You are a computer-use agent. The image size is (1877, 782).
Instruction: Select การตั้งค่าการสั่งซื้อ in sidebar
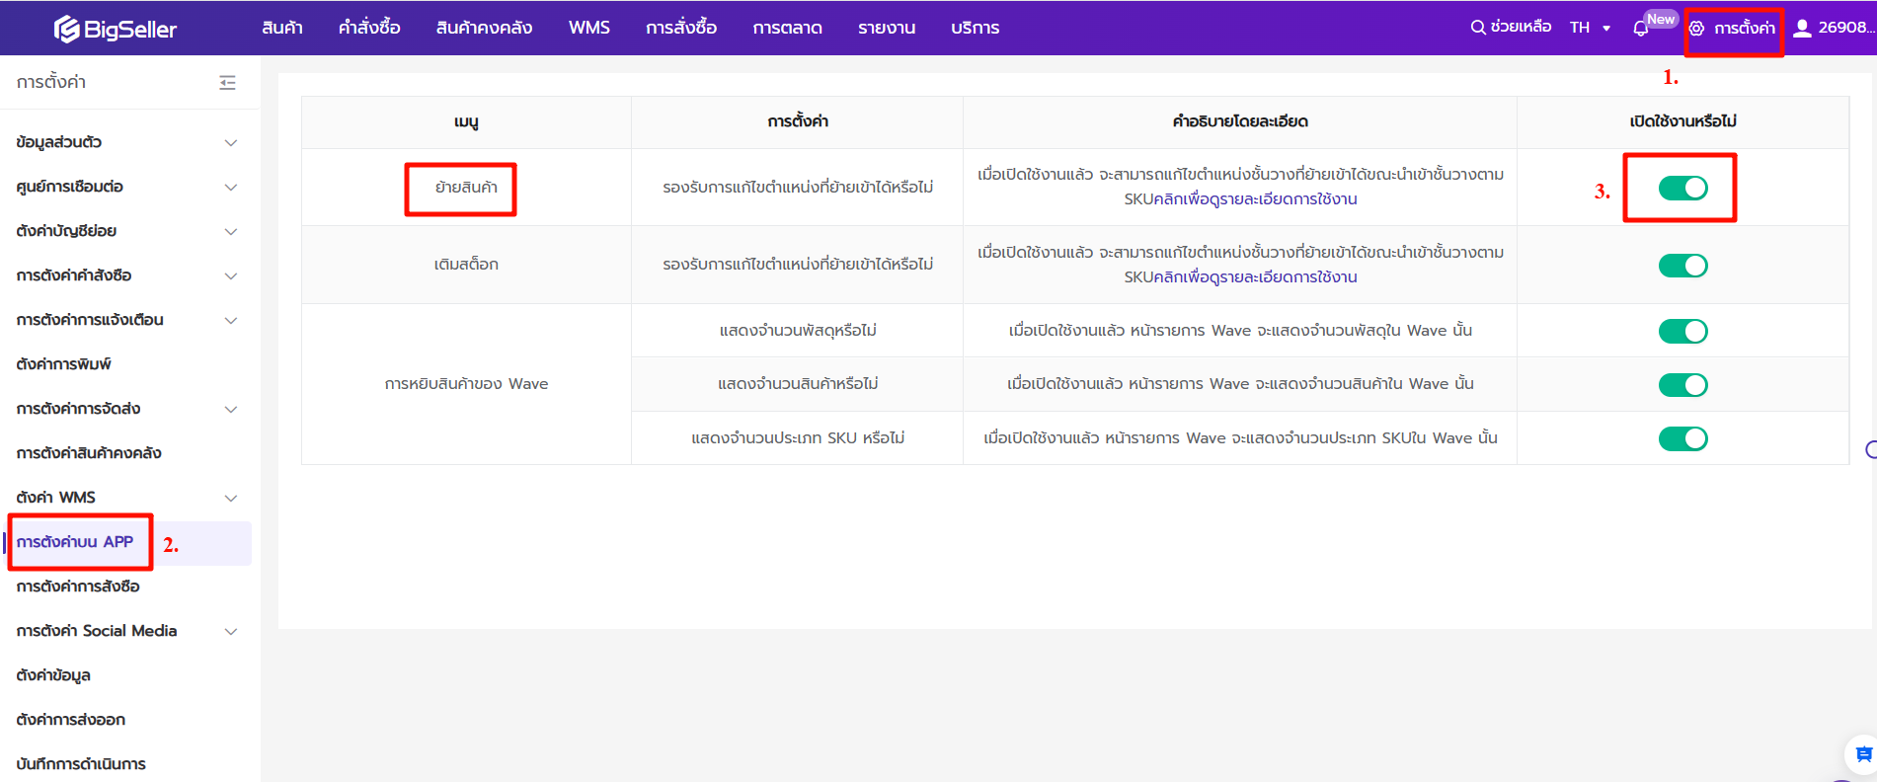78,586
